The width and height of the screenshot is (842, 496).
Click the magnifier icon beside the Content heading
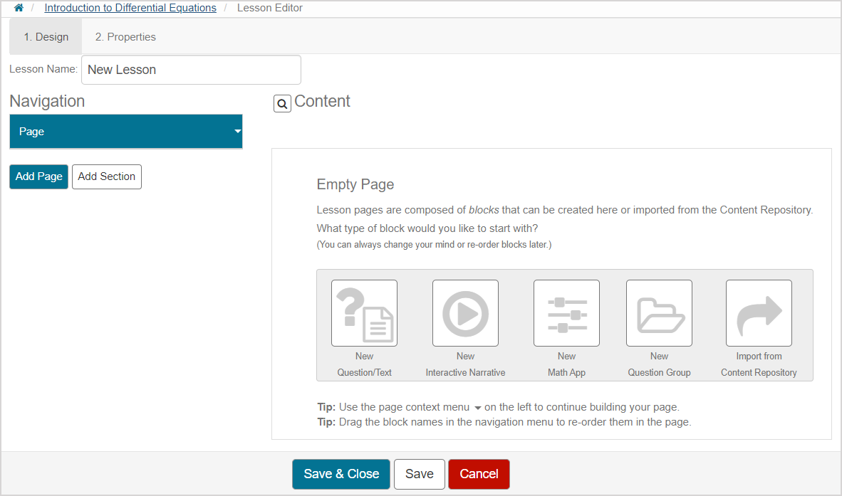(282, 104)
